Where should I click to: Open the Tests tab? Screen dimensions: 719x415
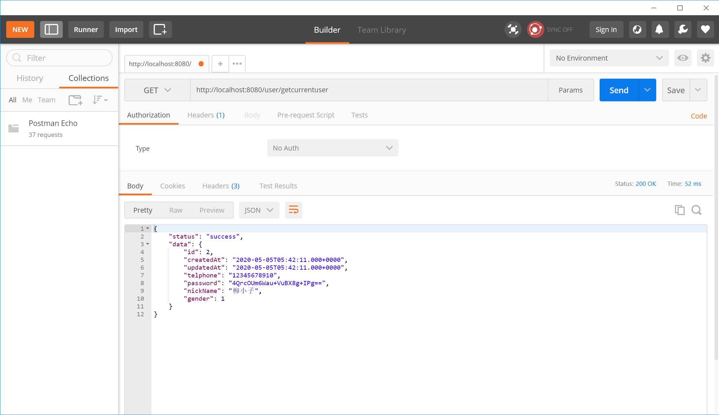(x=359, y=115)
